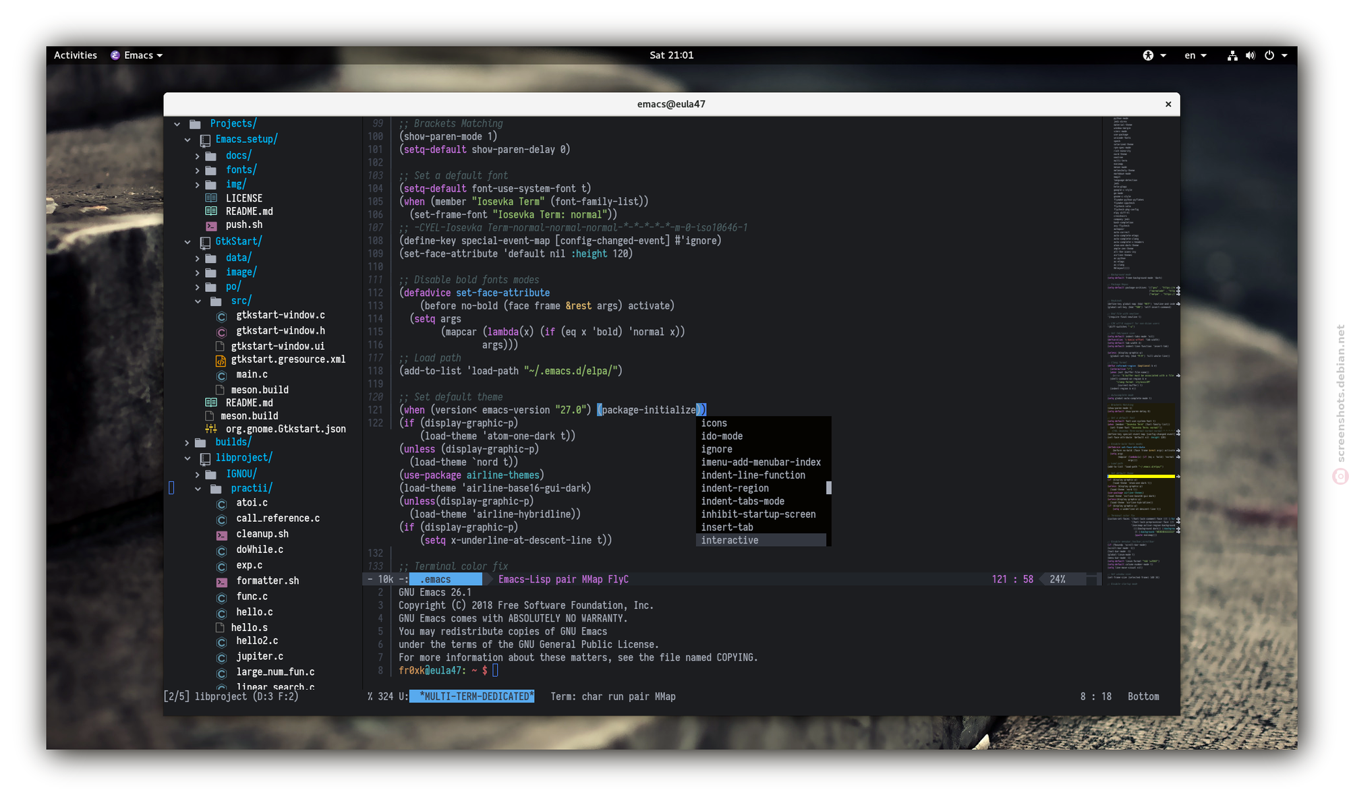Choose 'inhibit-startup-screen' completion candidate
This screenshot has height=801, width=1349.
761,514
